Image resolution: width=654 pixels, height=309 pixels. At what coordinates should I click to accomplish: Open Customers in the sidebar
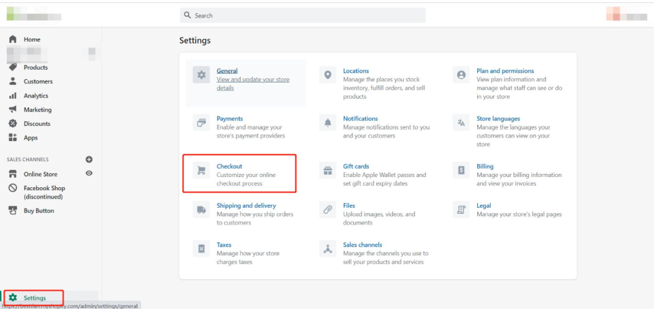(x=38, y=81)
